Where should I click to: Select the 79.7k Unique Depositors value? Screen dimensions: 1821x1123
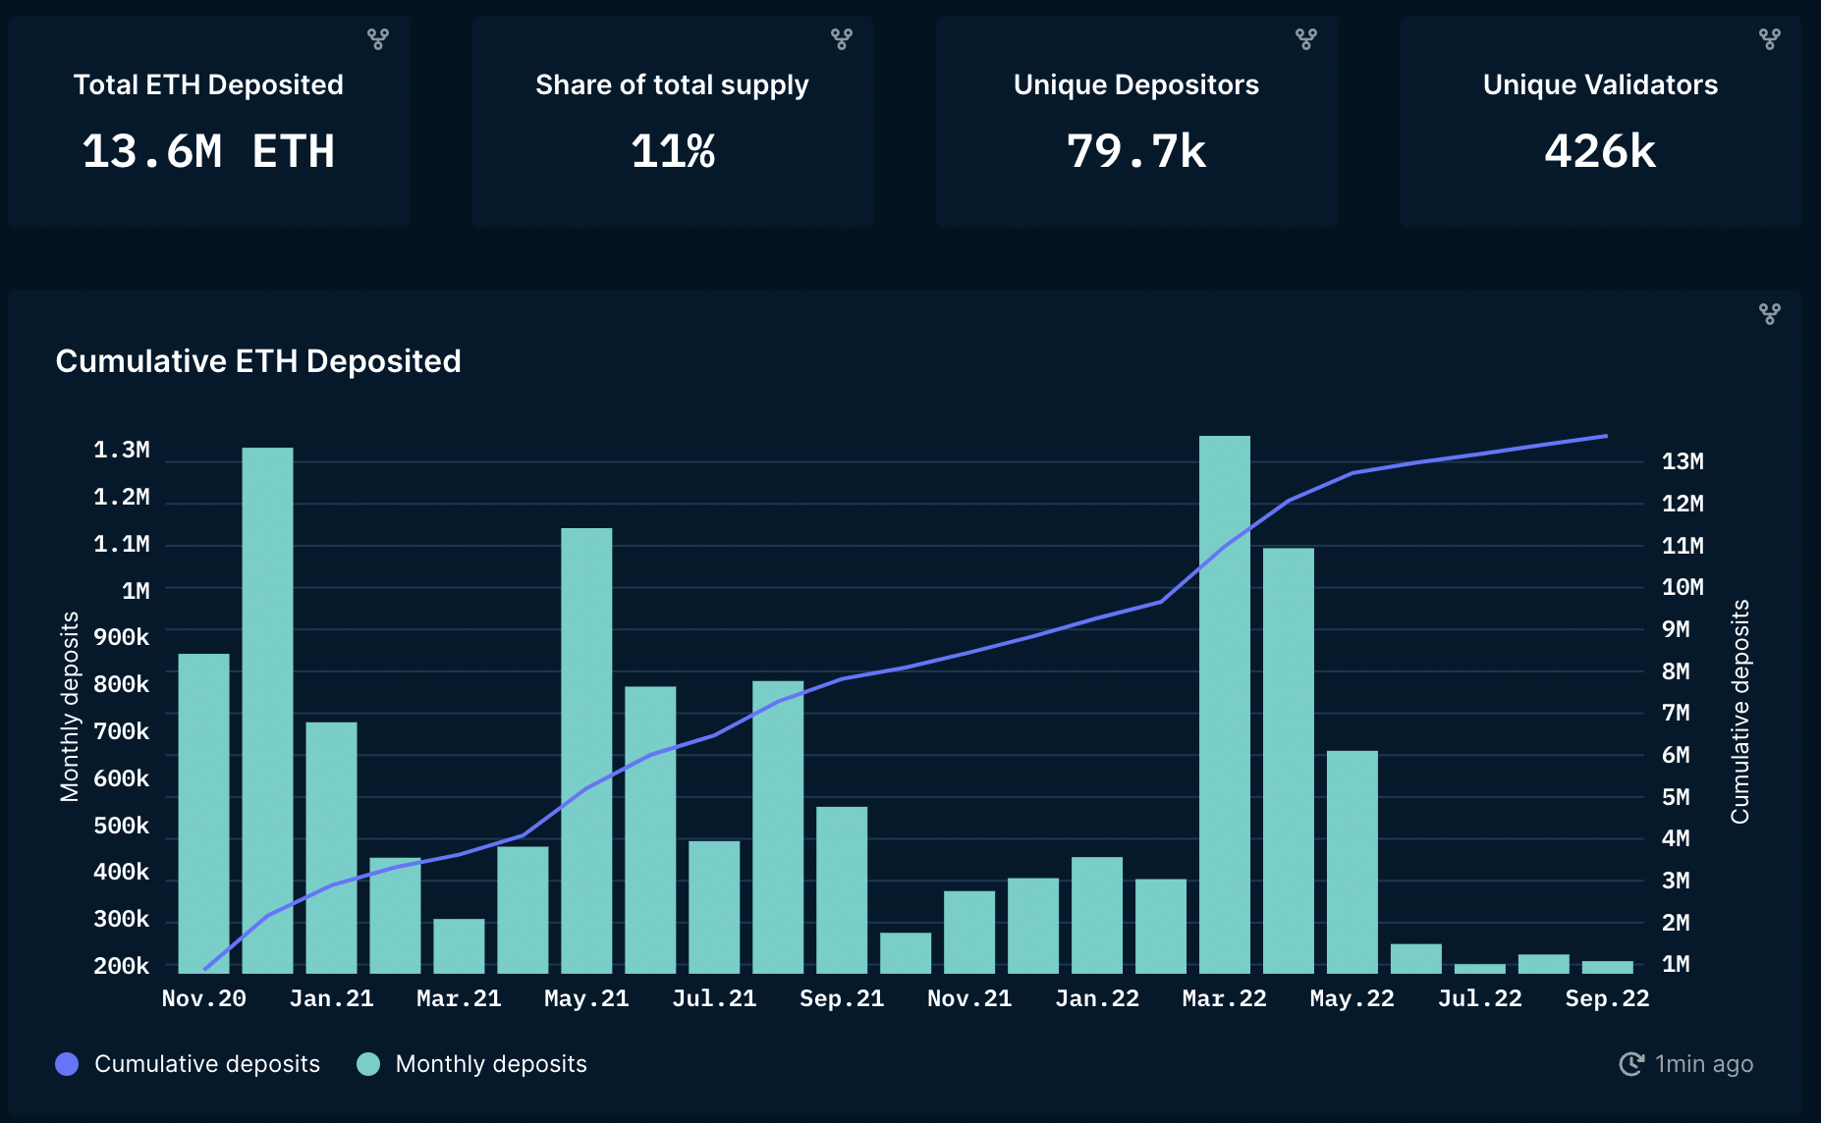click(x=1136, y=151)
